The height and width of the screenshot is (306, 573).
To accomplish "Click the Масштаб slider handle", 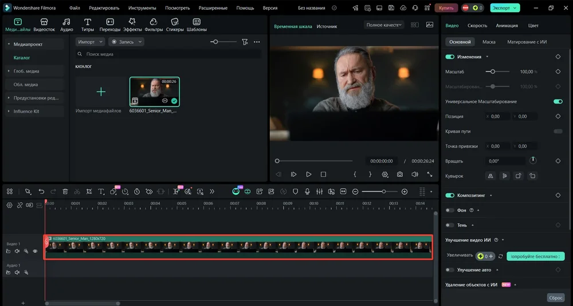I will click(492, 71).
